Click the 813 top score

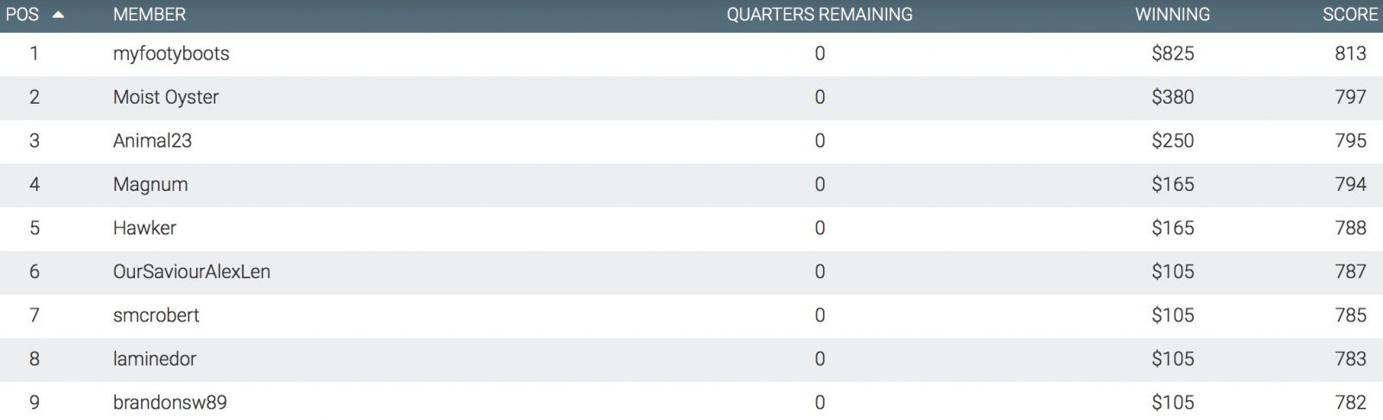tap(1350, 54)
